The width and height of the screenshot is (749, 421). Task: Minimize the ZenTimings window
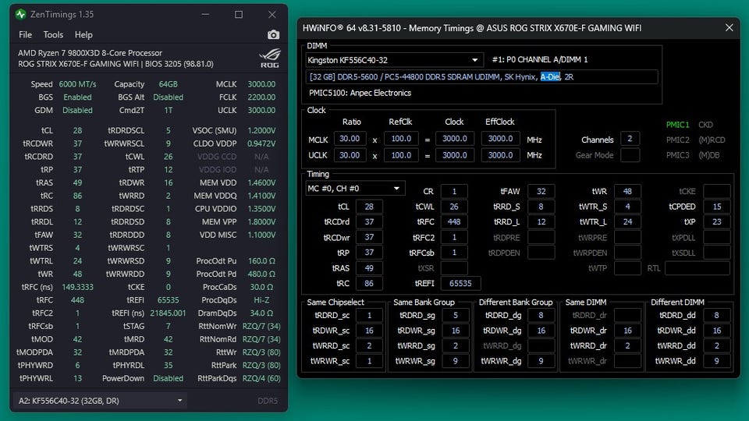click(206, 14)
